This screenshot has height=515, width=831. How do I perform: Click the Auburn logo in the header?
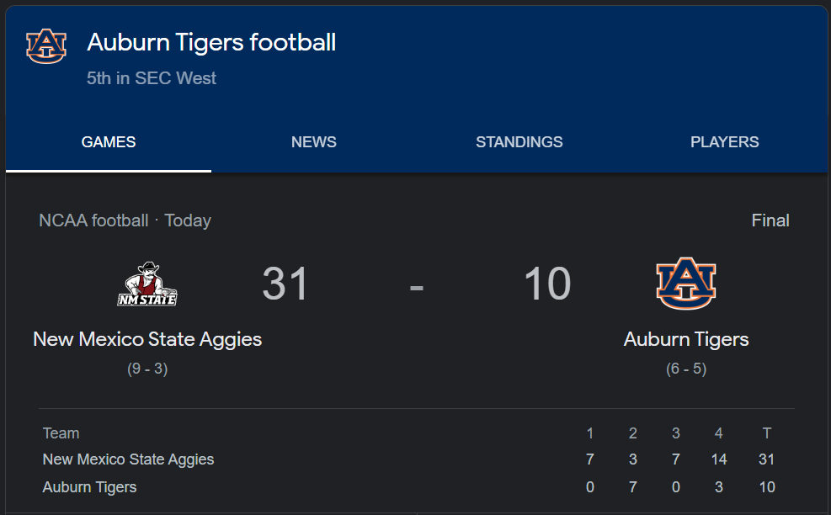45,45
